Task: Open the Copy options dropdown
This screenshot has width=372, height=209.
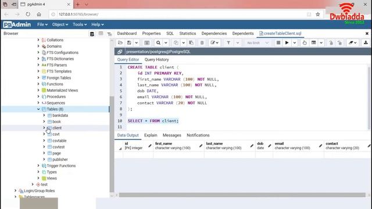Action: [184, 42]
